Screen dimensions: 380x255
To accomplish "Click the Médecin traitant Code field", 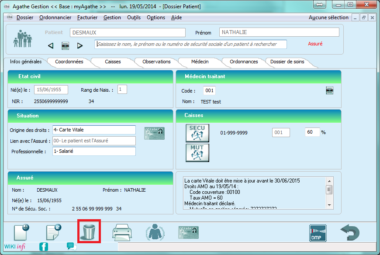I will click(209, 90).
